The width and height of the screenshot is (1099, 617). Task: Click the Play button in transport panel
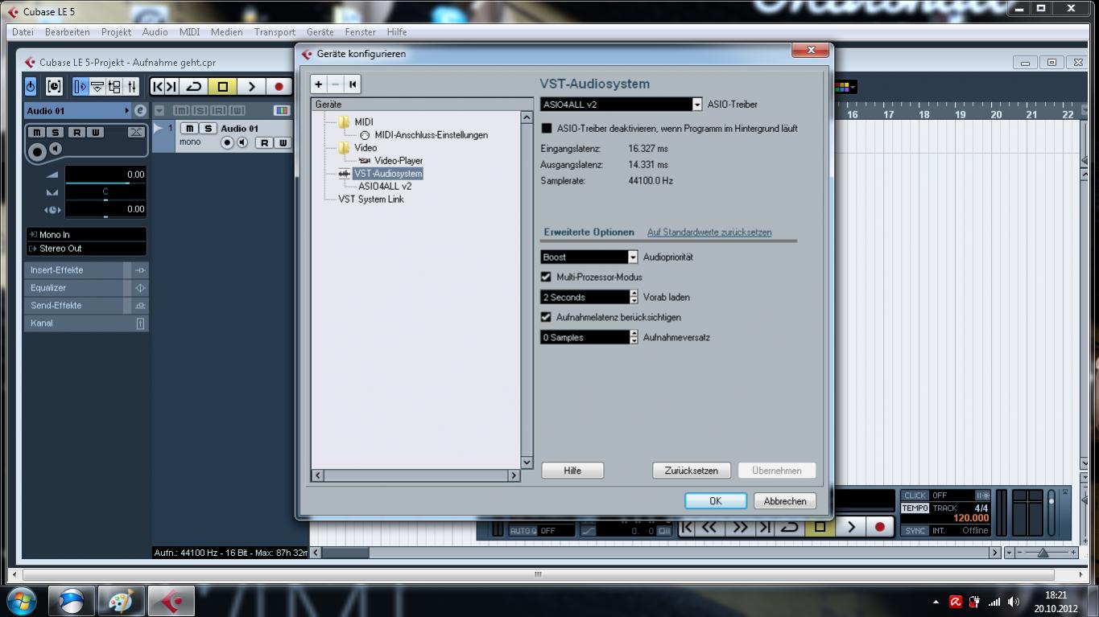coord(851,527)
